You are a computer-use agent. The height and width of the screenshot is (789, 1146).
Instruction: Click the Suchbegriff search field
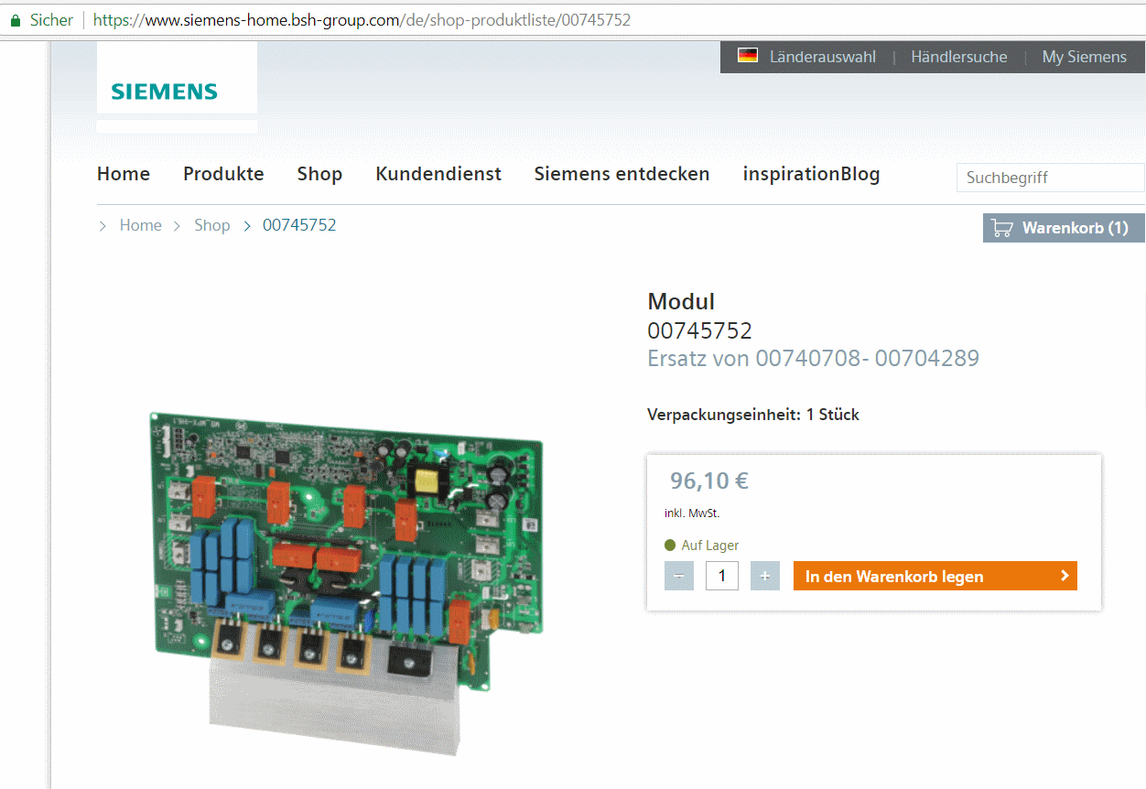(1050, 178)
